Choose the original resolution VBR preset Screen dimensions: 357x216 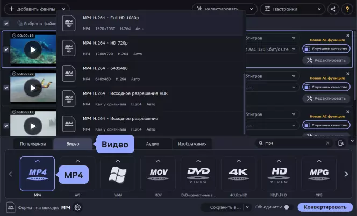tap(150, 98)
